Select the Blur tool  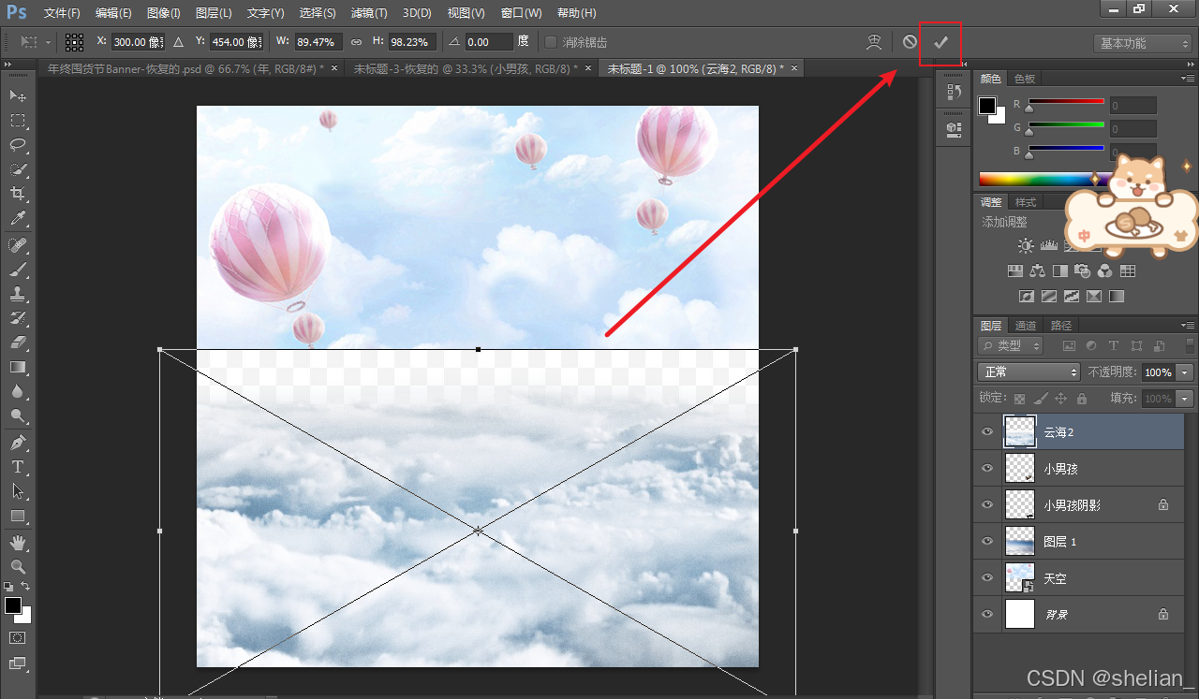point(18,391)
